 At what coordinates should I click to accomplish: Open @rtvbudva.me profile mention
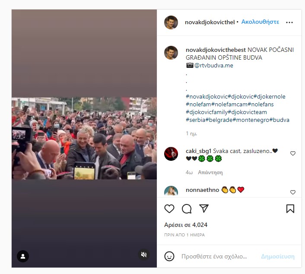(x=213, y=65)
